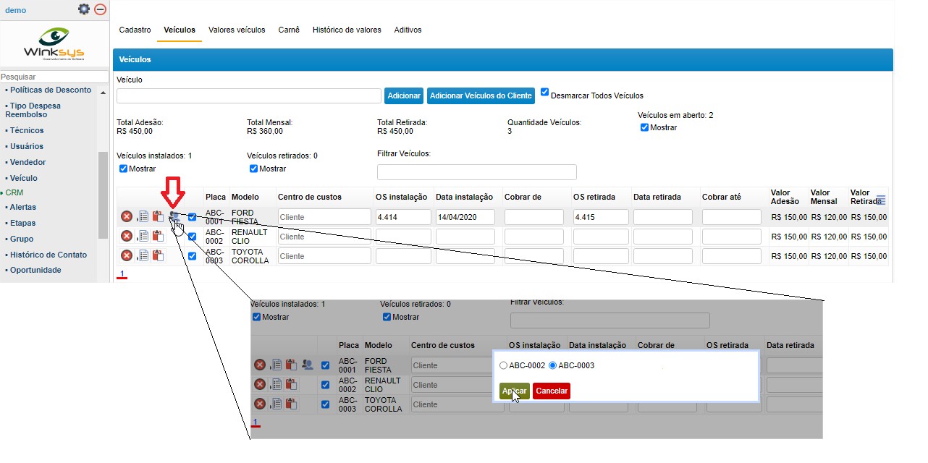Image resolution: width=928 pixels, height=463 pixels.
Task: Click the Pesquisar search field
Action: click(54, 76)
